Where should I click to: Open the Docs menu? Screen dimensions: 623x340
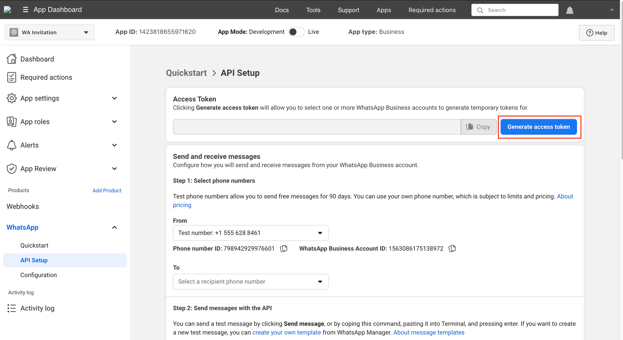pyautogui.click(x=282, y=10)
